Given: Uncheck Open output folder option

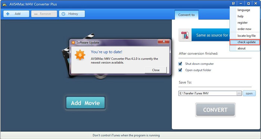Looking at the screenshot, I should (180, 70).
